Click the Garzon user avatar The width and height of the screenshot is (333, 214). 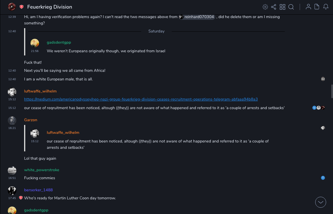pyautogui.click(x=12, y=121)
